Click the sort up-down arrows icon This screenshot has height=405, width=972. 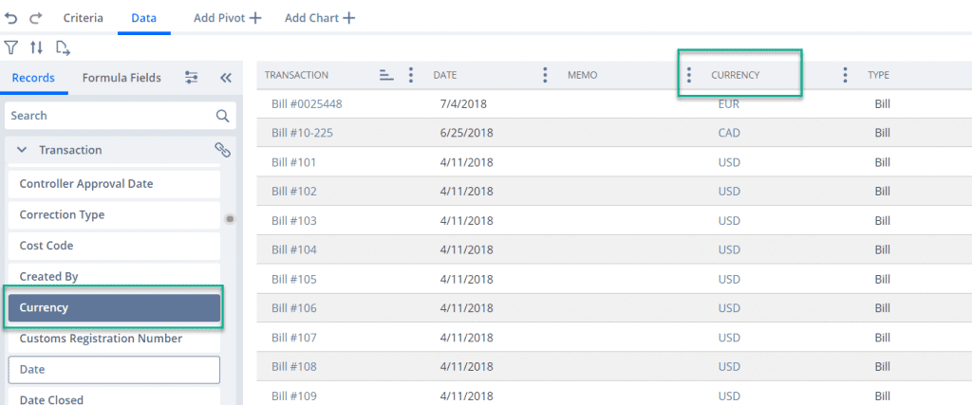36,46
